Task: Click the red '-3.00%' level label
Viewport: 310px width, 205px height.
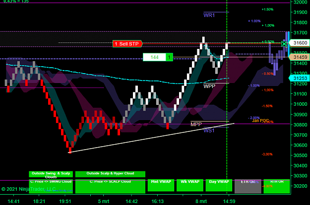Action: point(267,155)
